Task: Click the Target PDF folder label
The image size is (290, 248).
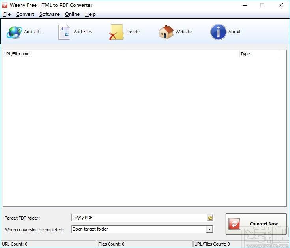Action: click(22, 218)
